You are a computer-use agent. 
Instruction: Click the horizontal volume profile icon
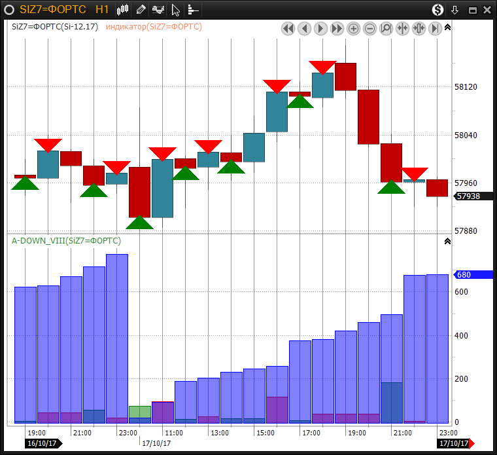pyautogui.click(x=192, y=9)
